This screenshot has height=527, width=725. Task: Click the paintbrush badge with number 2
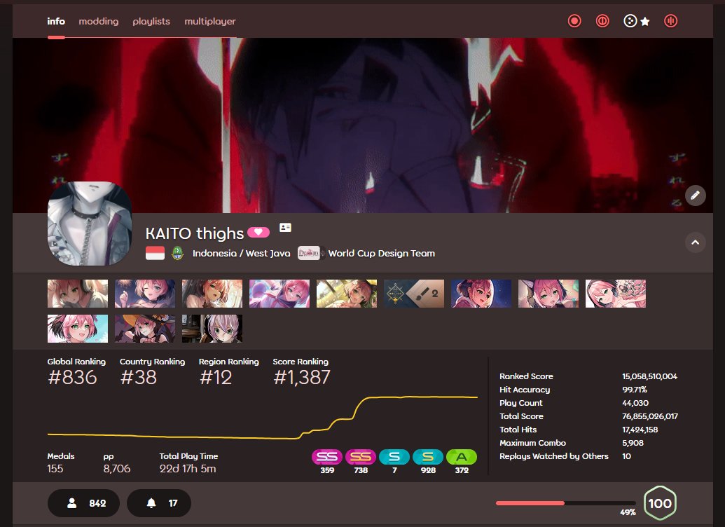(x=414, y=294)
